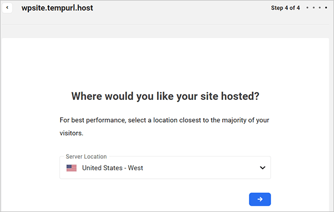This screenshot has width=334, height=212.
Task: Click the word "visitors." in the description
Action: [71, 133]
